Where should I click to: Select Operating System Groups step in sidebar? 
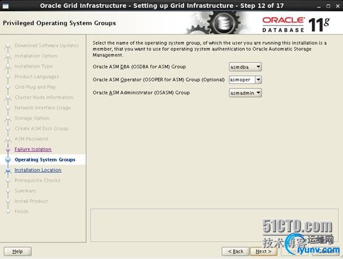[x=45, y=159]
